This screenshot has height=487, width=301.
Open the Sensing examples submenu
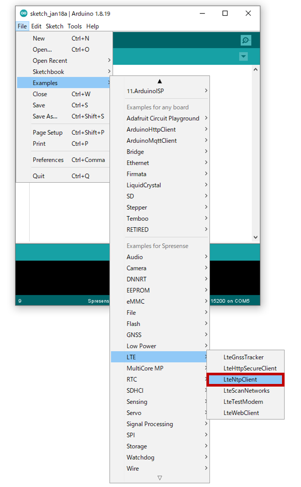tap(159, 402)
